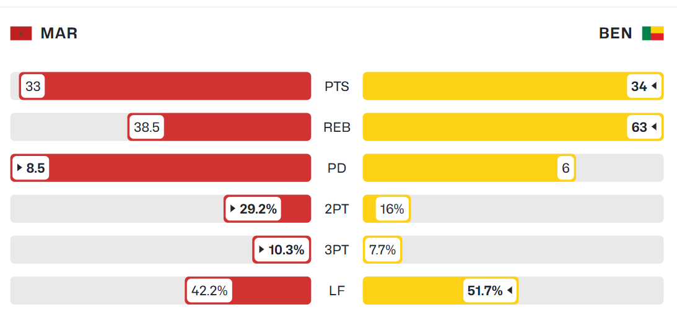Viewport: 677px width, 320px height.
Task: Click Benin's 34 points value badge
Action: click(644, 87)
